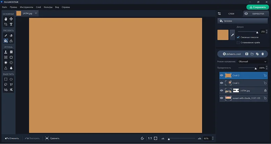Open the Фильтры menu

(x=48, y=7)
